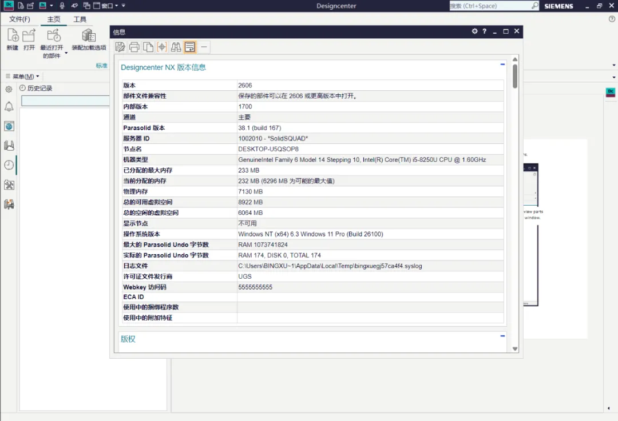618x421 pixels.
Task: Click the 信息 window scrollbar thumb
Action: point(515,76)
